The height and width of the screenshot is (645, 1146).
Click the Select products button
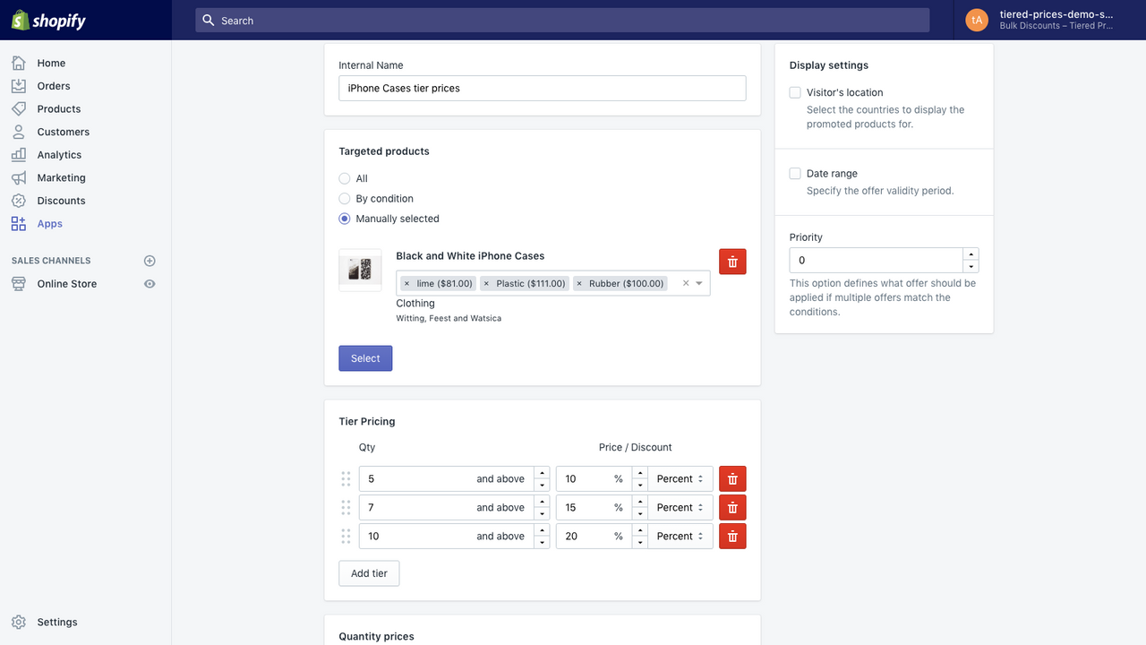click(x=365, y=357)
